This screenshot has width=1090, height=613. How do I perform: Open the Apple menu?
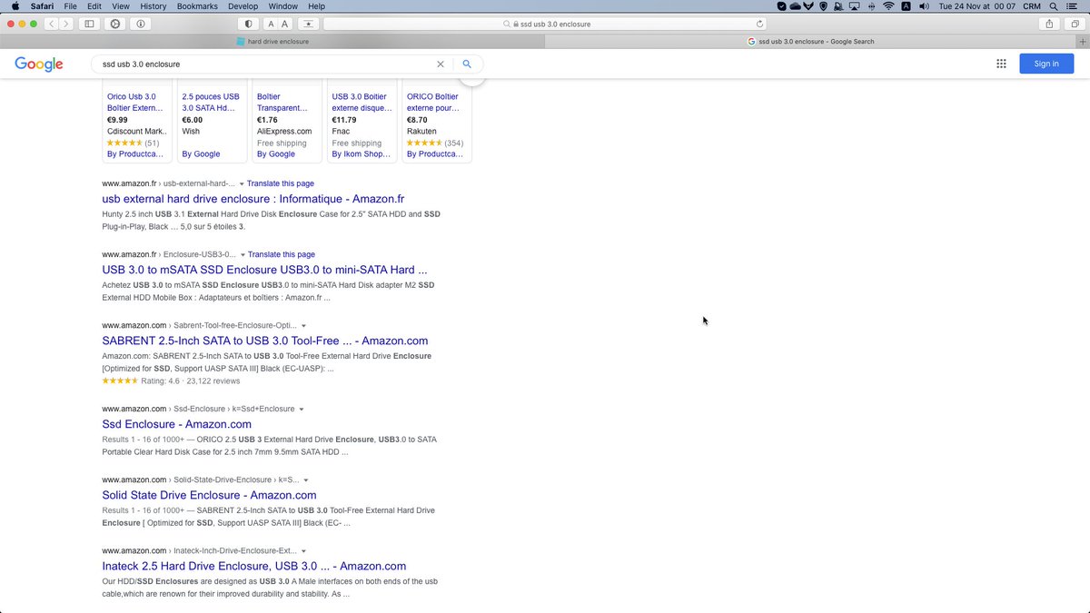click(15, 6)
